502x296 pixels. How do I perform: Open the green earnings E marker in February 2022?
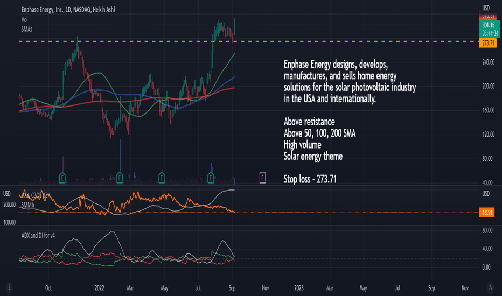[120, 177]
